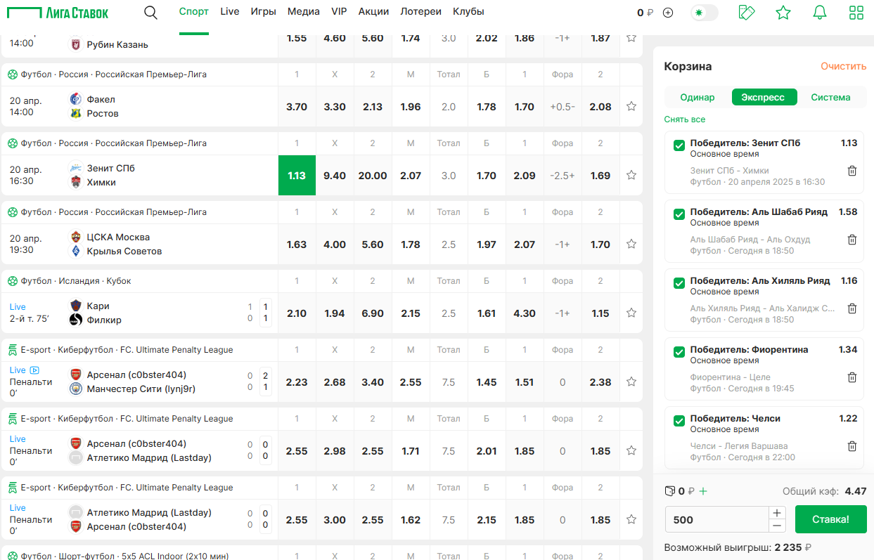874x560 pixels.
Task: Switch basket to Одинар tab
Action: click(698, 97)
